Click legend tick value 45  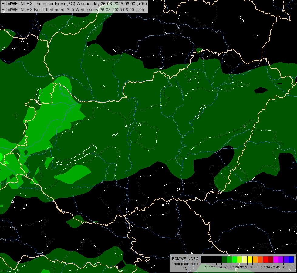[x=278, y=267]
